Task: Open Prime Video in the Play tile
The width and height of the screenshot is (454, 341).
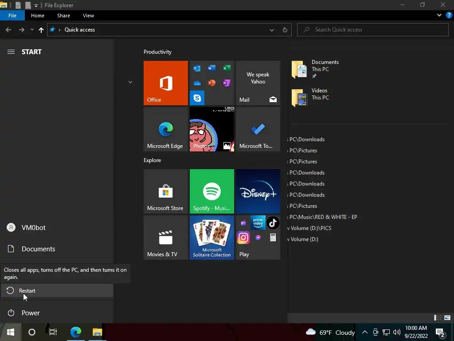Action: 258,223
